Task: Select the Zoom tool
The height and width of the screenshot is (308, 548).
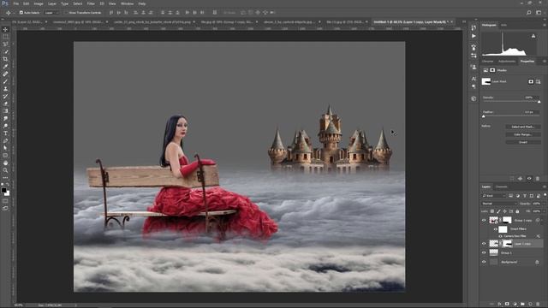Action: (x=5, y=170)
